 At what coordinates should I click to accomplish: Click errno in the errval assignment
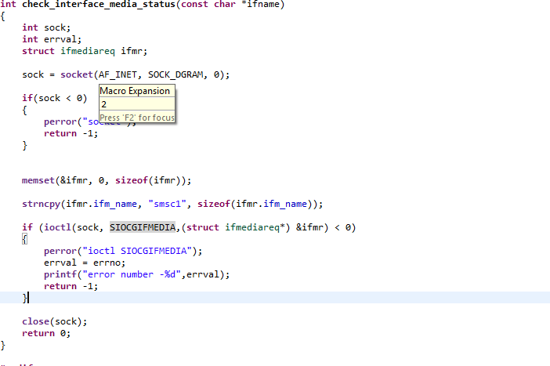point(102,263)
